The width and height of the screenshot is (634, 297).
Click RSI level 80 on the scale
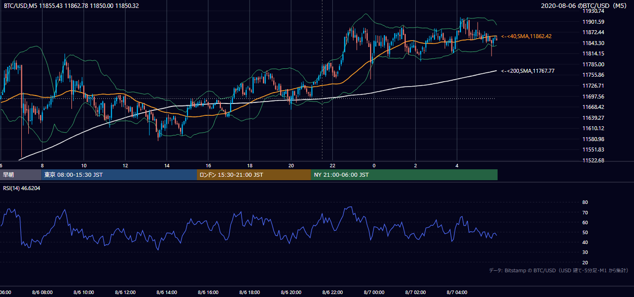585,202
